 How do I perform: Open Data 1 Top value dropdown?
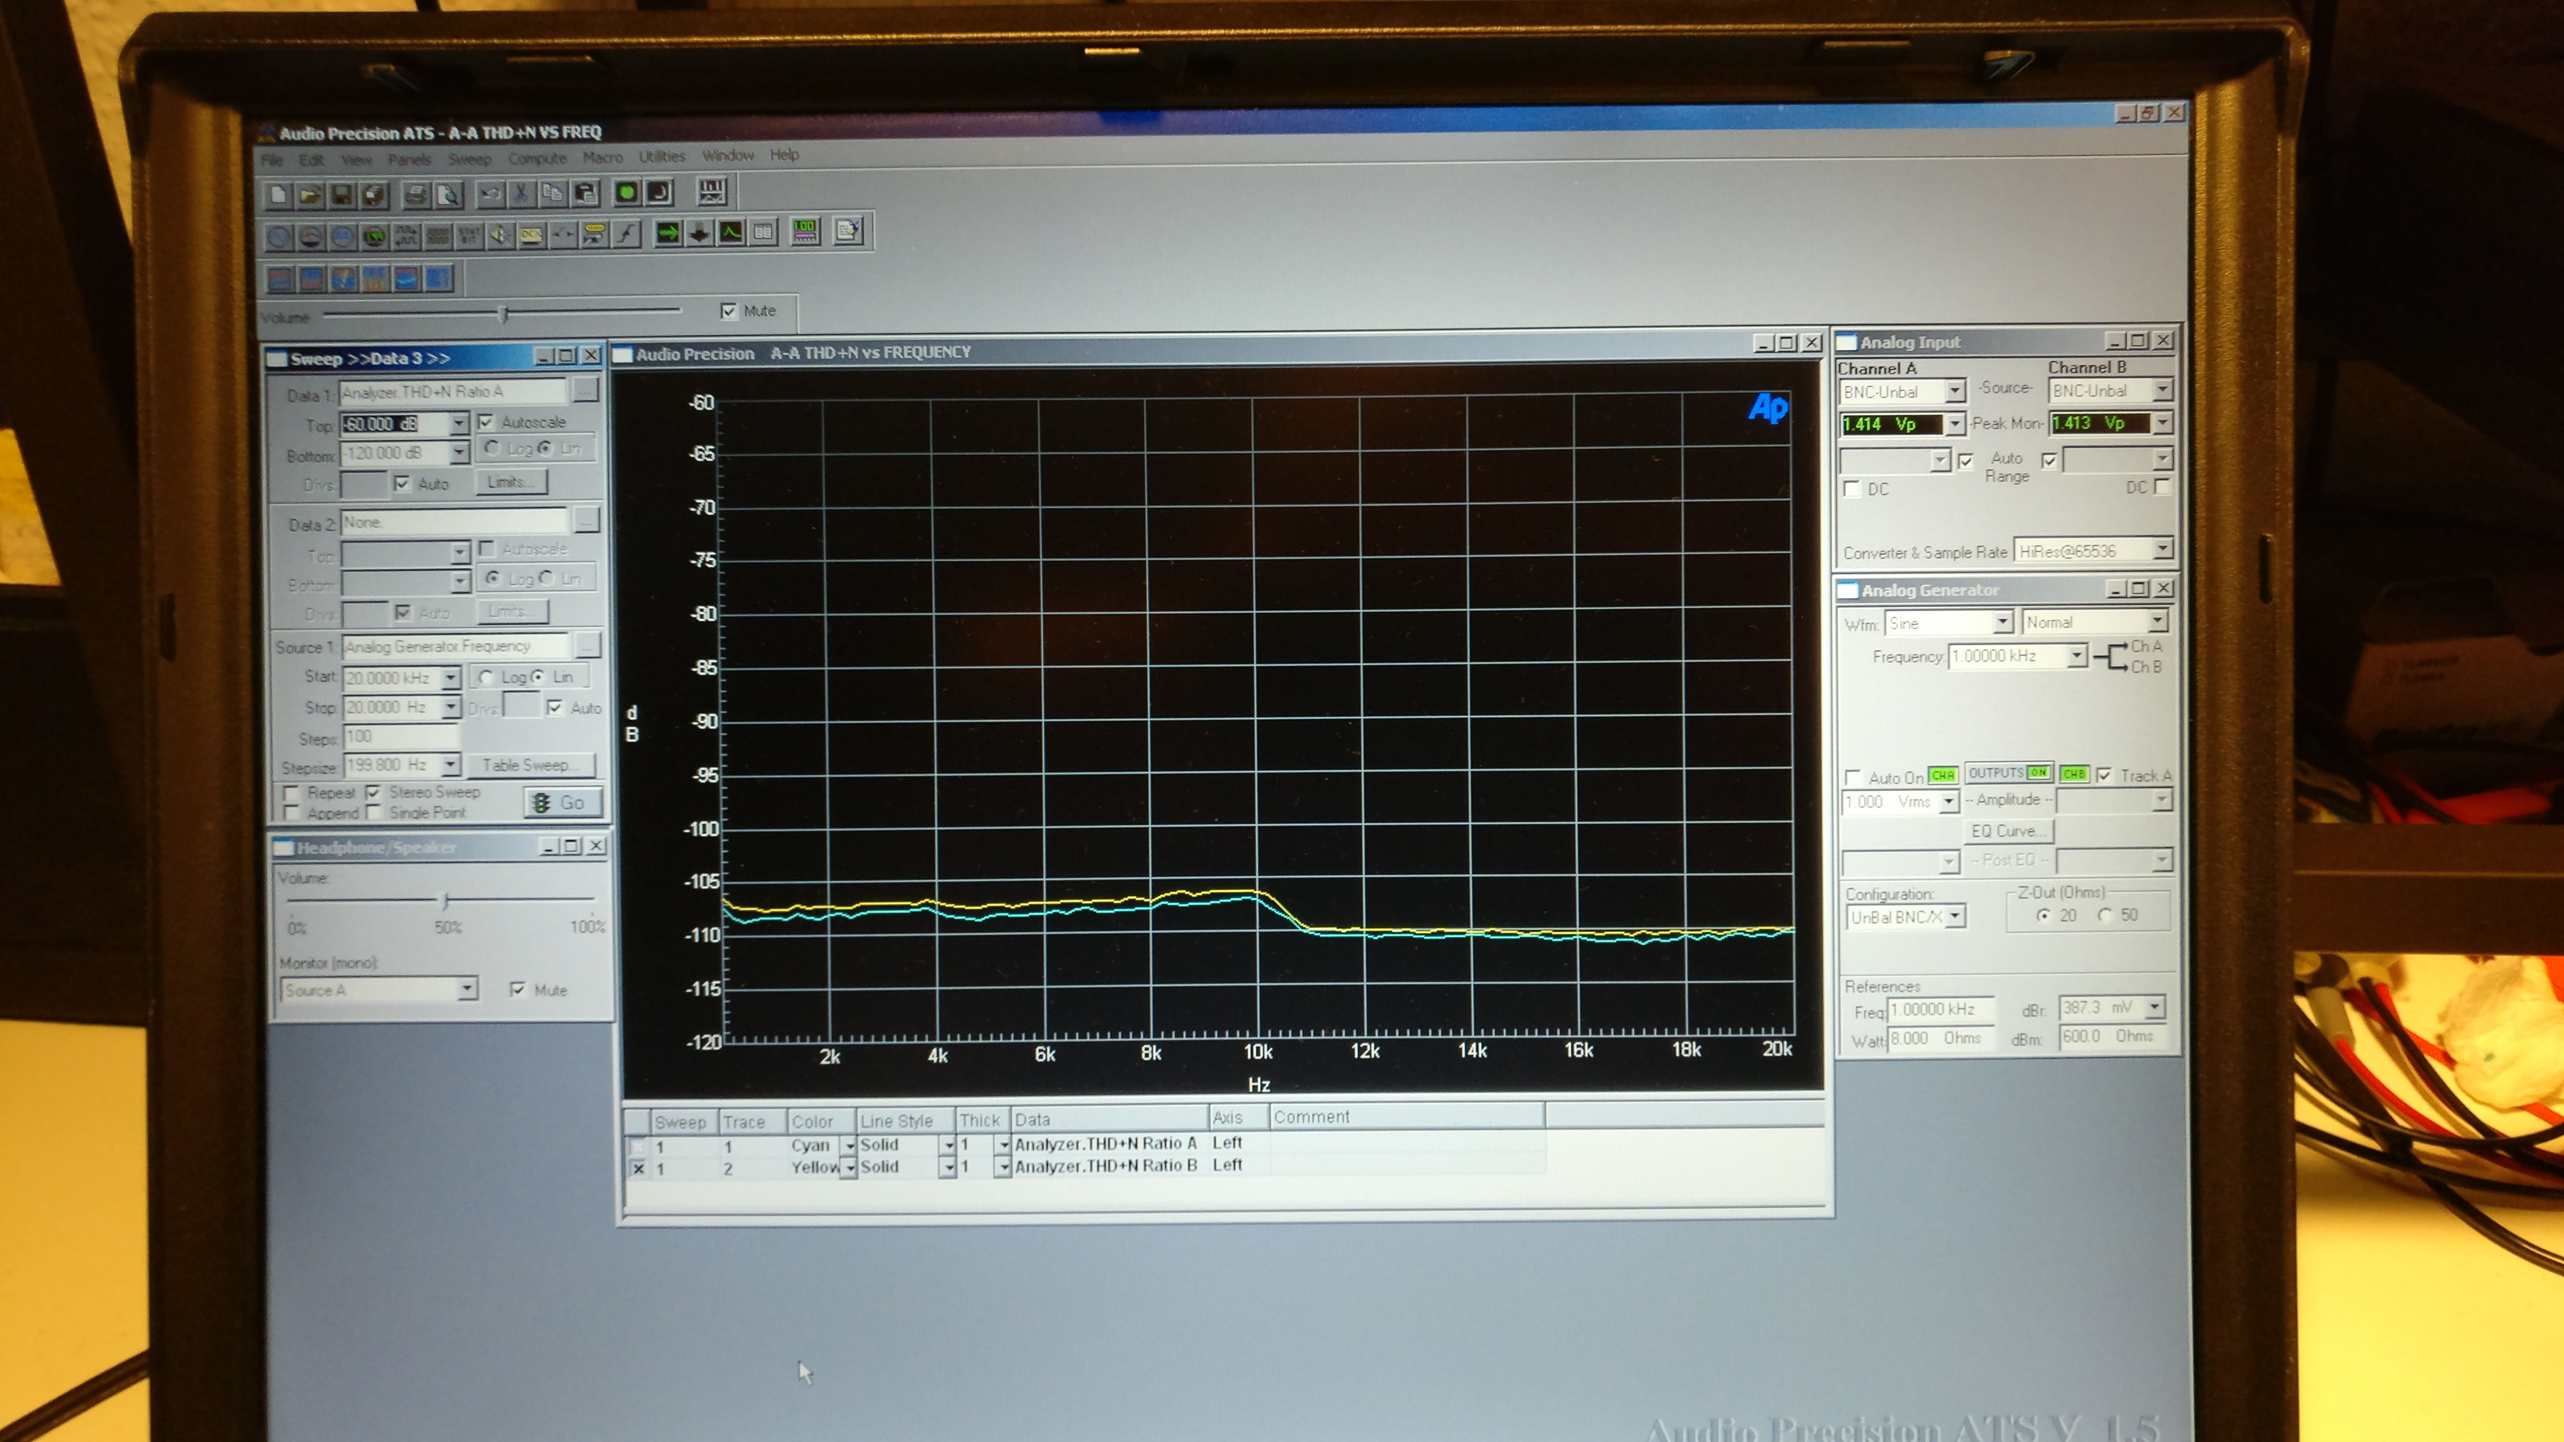(459, 424)
